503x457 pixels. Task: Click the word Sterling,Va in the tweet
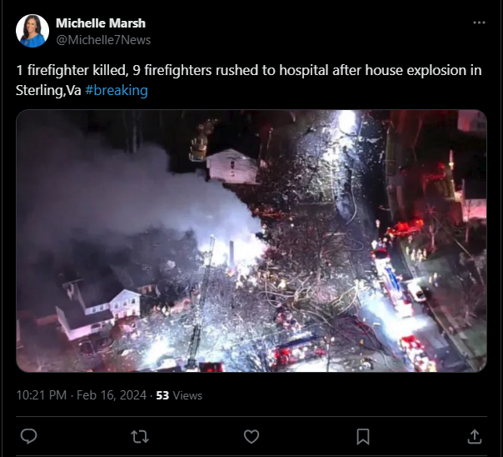pyautogui.click(x=48, y=90)
